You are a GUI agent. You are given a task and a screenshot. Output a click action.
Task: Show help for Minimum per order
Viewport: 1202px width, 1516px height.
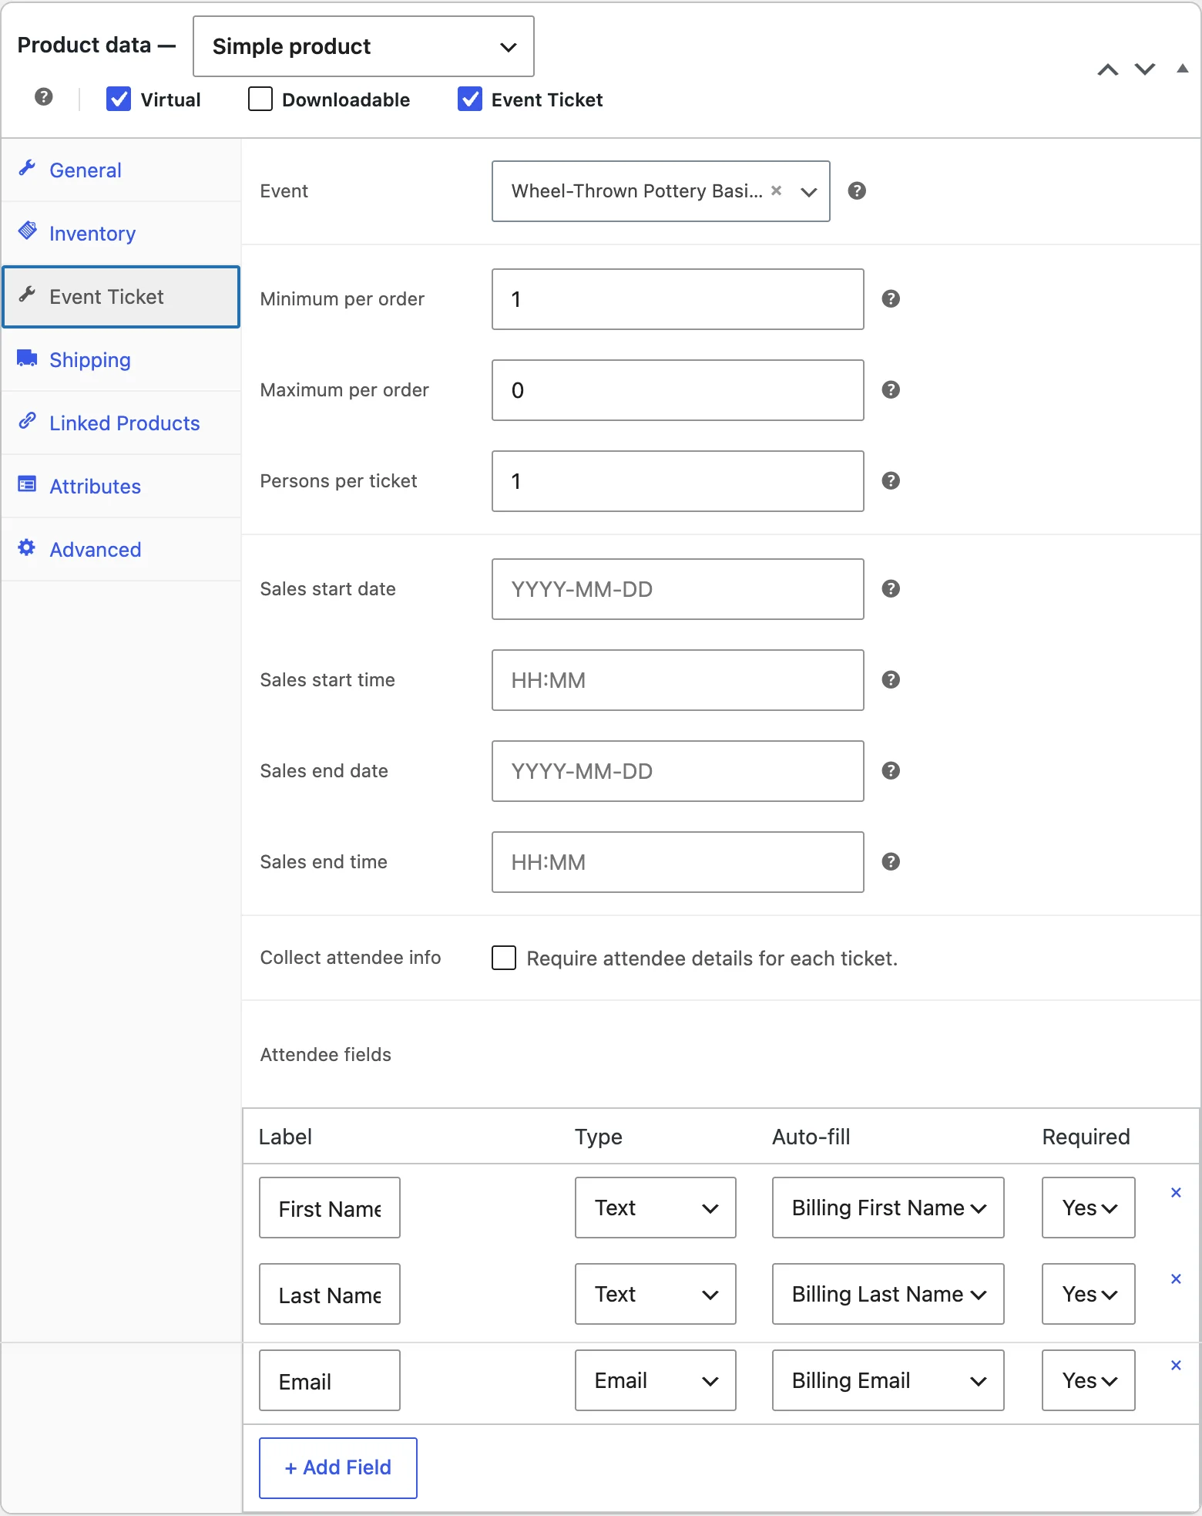point(891,299)
